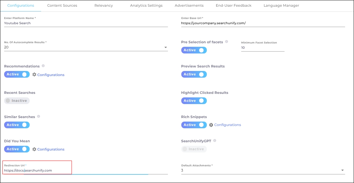This screenshot has width=354, height=183.
Task: Toggle Similar Searches off
Action: click(x=17, y=125)
